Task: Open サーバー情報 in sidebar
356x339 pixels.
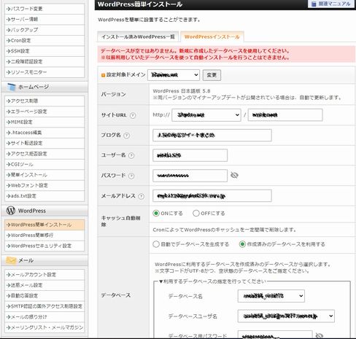Action: tap(44, 20)
